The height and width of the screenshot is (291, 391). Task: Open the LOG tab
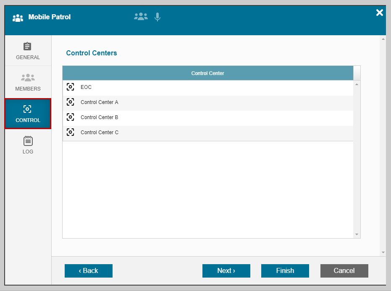[28, 145]
